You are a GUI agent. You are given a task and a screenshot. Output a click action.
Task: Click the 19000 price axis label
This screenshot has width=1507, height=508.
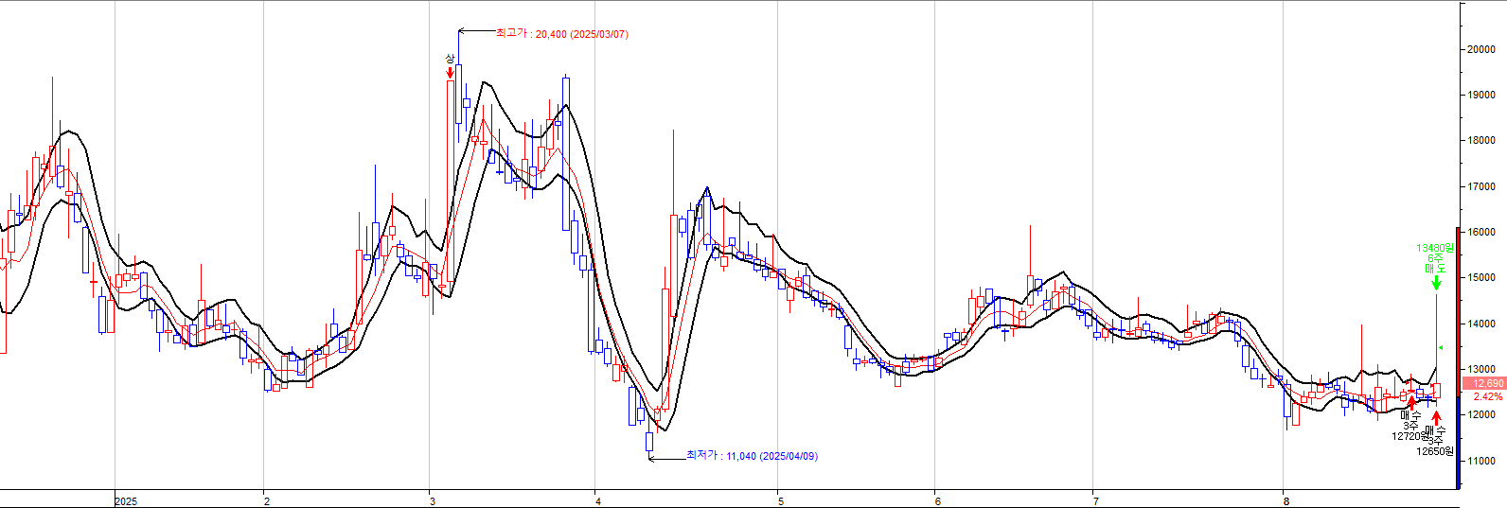[x=1481, y=95]
